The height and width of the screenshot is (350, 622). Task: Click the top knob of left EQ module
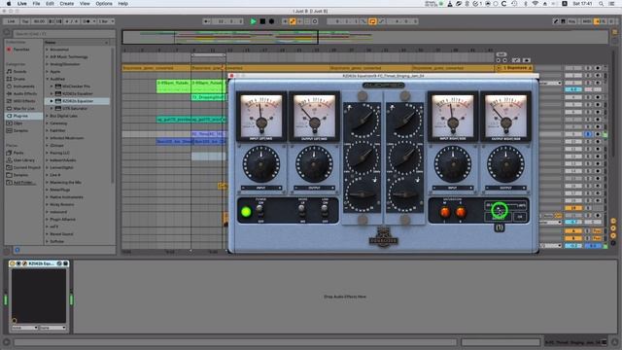363,121
